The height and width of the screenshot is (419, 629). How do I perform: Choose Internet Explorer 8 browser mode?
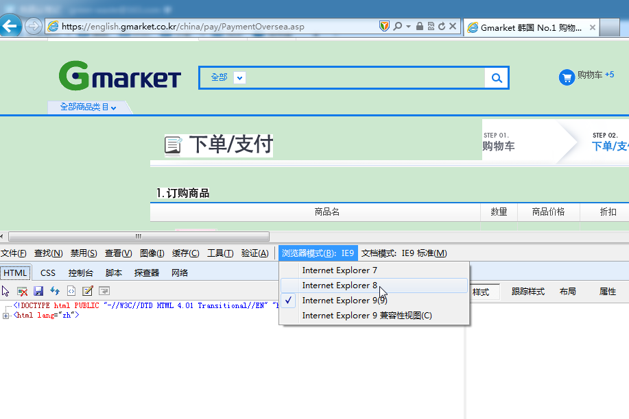[x=374, y=285]
